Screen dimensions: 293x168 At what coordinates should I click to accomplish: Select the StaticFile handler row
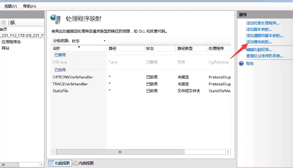click(x=141, y=91)
